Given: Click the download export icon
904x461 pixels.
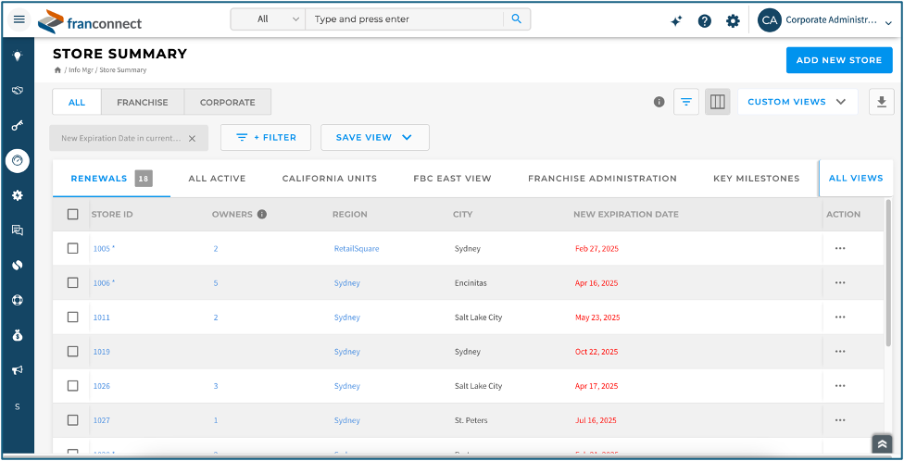Looking at the screenshot, I should [882, 102].
